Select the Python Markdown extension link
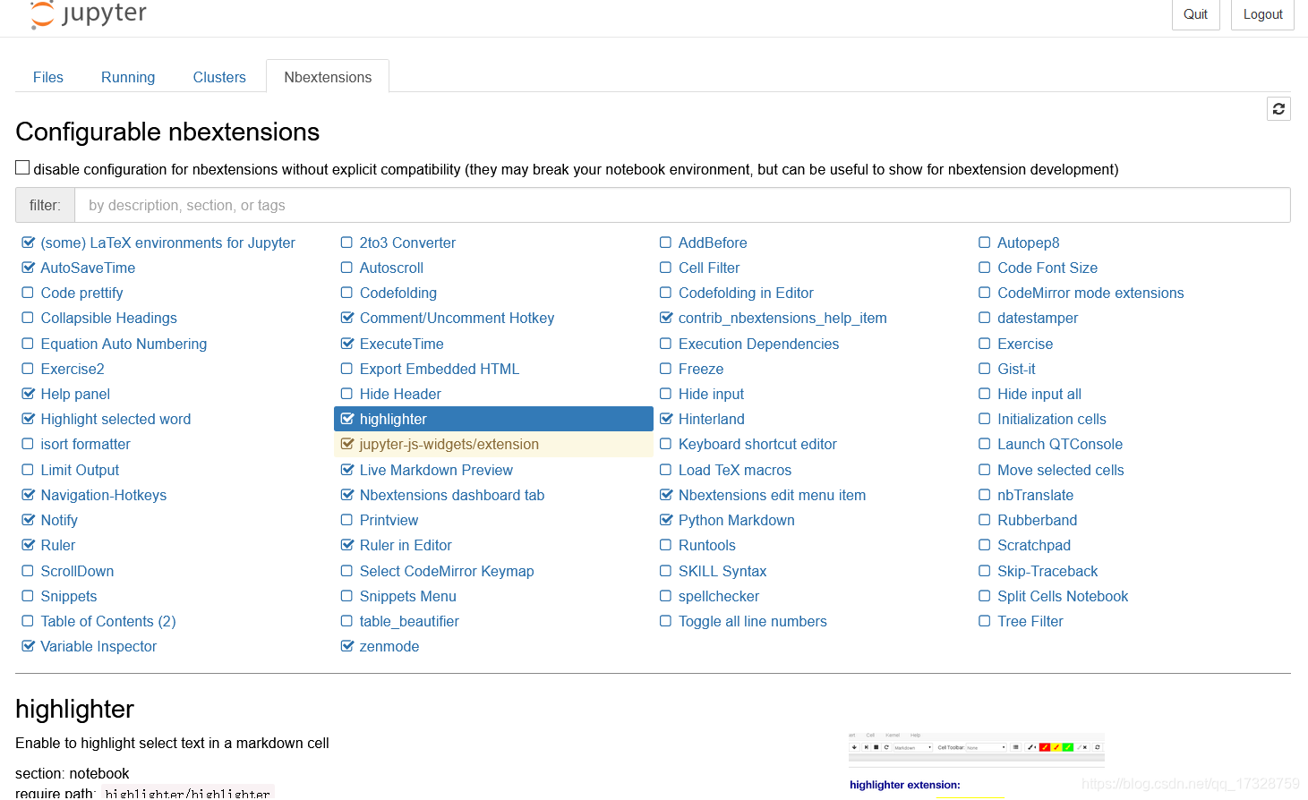Image resolution: width=1308 pixels, height=800 pixels. pos(737,520)
